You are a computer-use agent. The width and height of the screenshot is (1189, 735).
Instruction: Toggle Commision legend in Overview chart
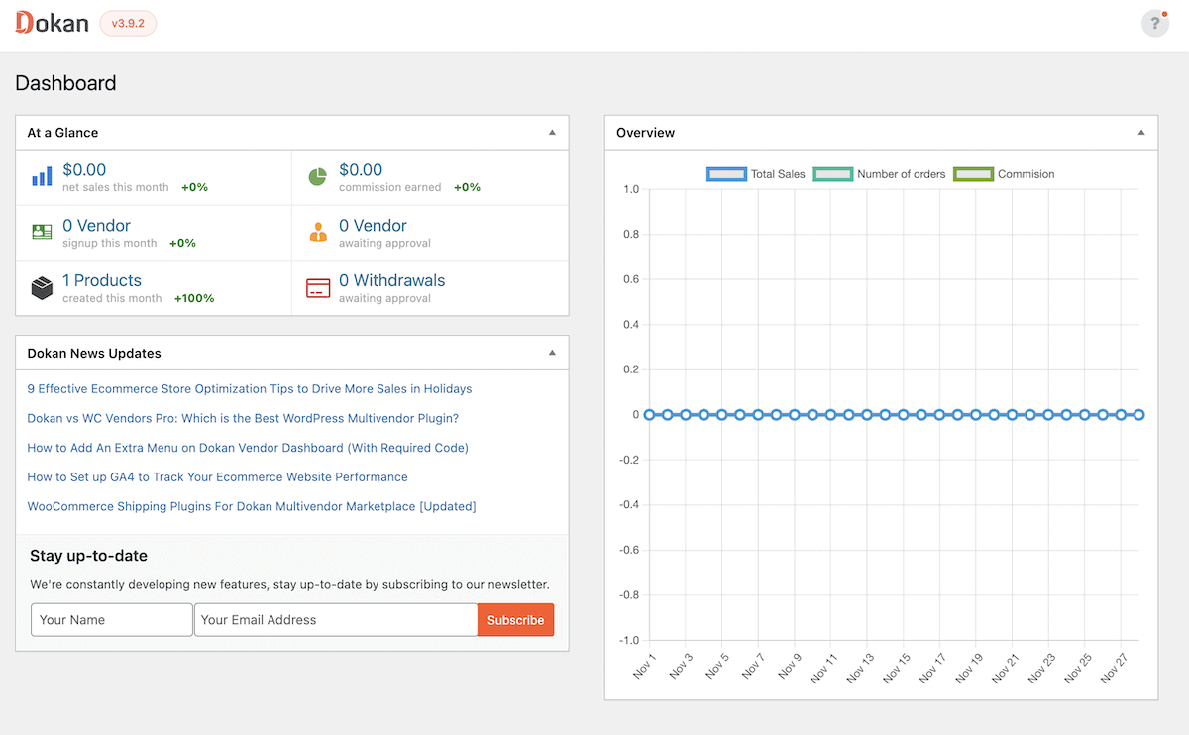pos(1004,174)
